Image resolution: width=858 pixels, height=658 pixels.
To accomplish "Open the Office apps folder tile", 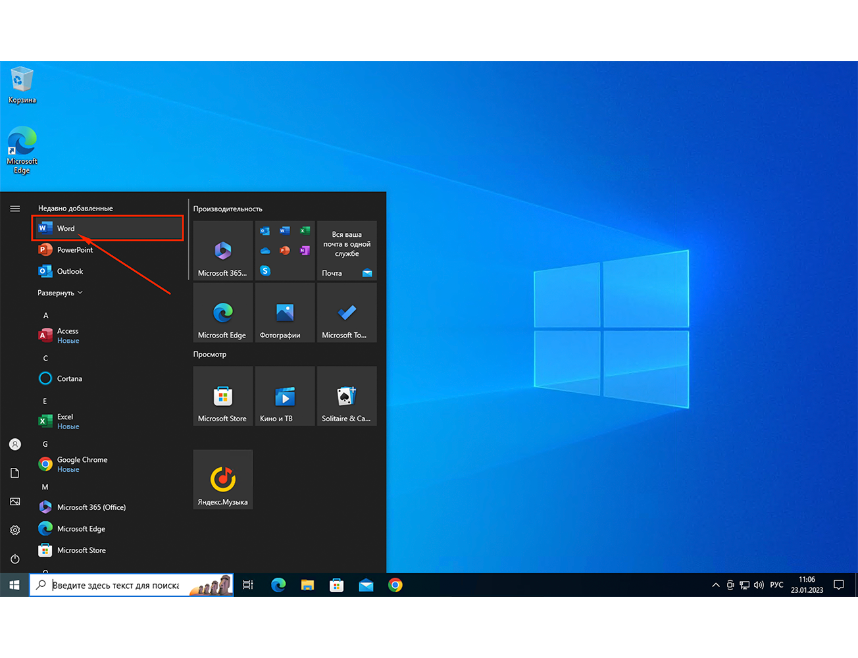I will click(x=285, y=251).
